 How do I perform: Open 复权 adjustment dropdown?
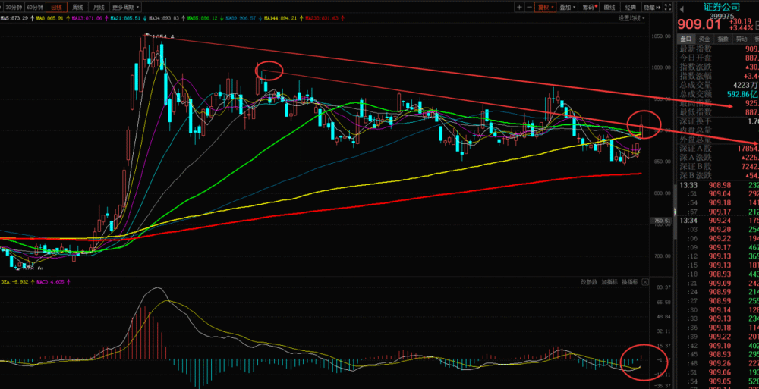pyautogui.click(x=544, y=8)
